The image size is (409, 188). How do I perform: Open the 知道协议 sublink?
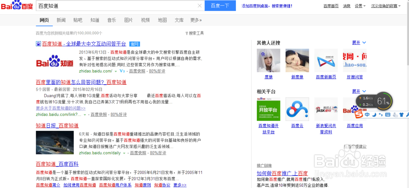[x=162, y=185]
